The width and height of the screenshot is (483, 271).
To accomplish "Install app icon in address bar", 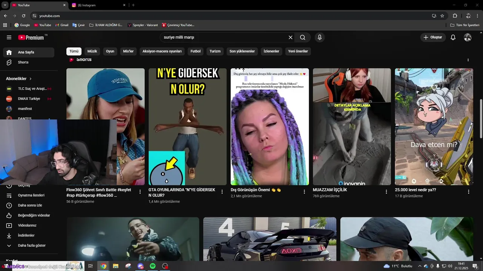I will tap(434, 16).
